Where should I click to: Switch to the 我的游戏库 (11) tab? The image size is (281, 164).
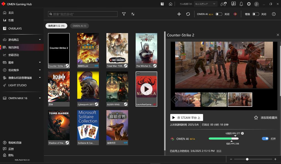point(56,26)
